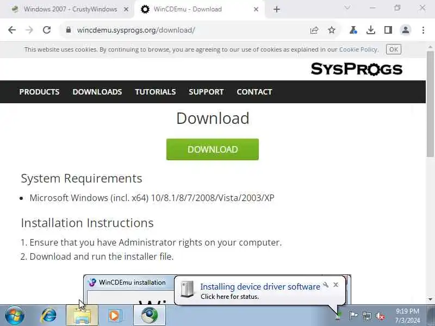Reload the current page
435x326 pixels.
coord(47,30)
